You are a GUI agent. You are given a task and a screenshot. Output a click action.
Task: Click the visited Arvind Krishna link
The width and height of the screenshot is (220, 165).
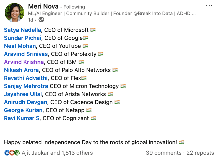tap(24, 62)
